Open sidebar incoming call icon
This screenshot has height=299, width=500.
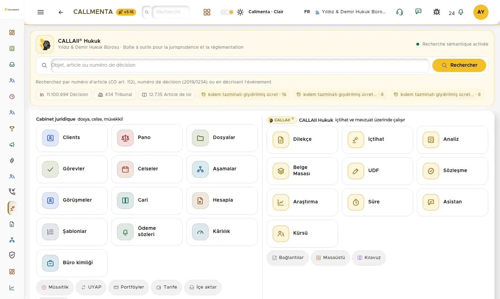(12, 192)
